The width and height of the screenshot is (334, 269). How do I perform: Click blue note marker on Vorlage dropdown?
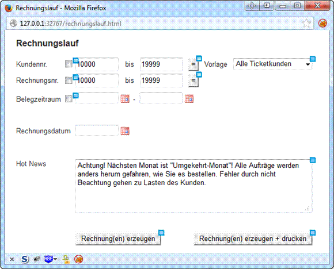tap(313, 59)
